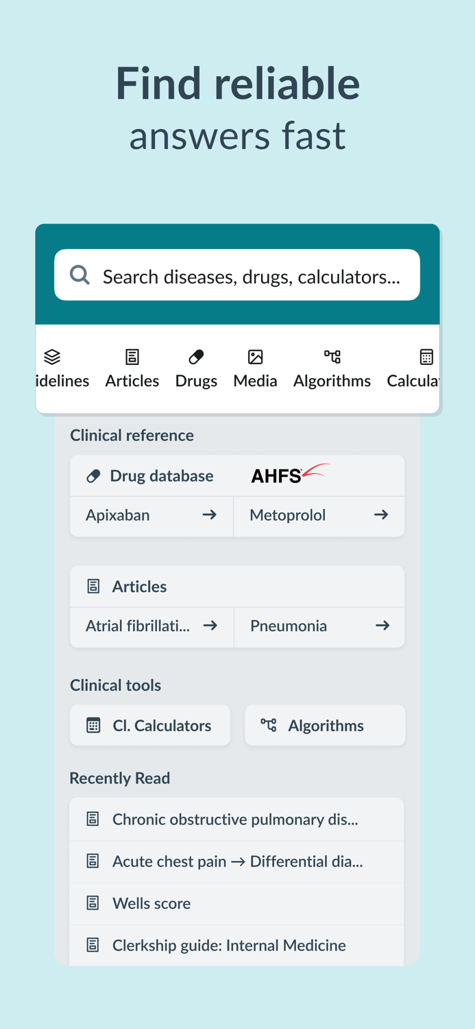Click the arrow next to Metoprolol
Screen dimensions: 475x1029
[x=382, y=517]
